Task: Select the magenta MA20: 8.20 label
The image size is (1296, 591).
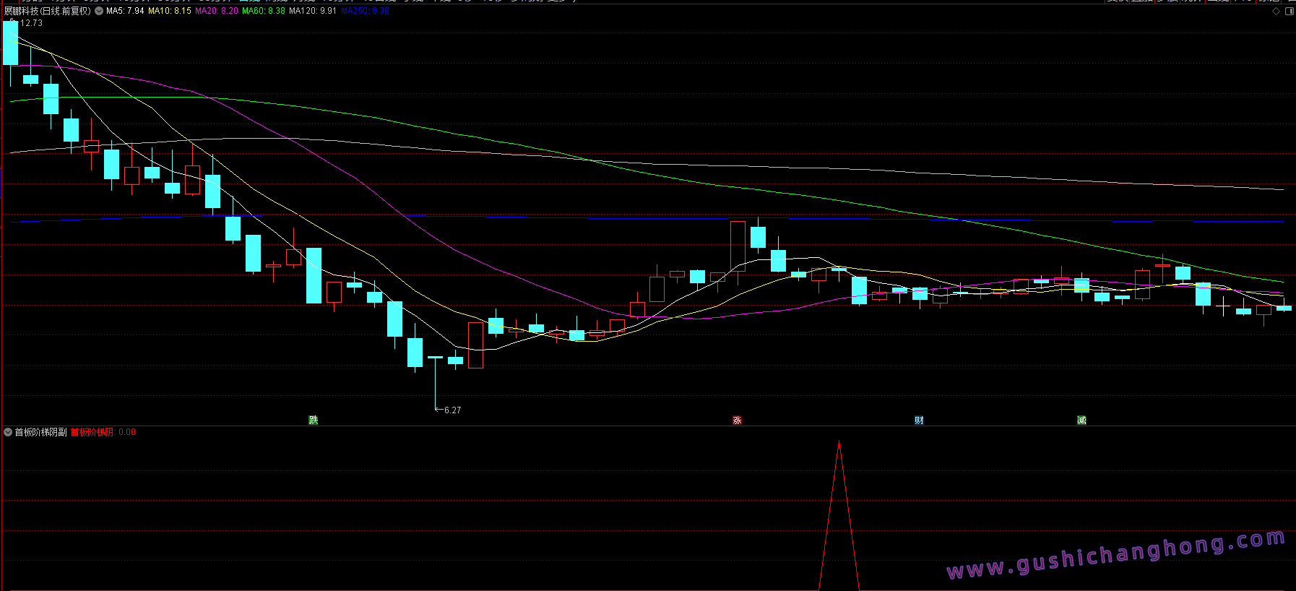Action: [x=217, y=11]
